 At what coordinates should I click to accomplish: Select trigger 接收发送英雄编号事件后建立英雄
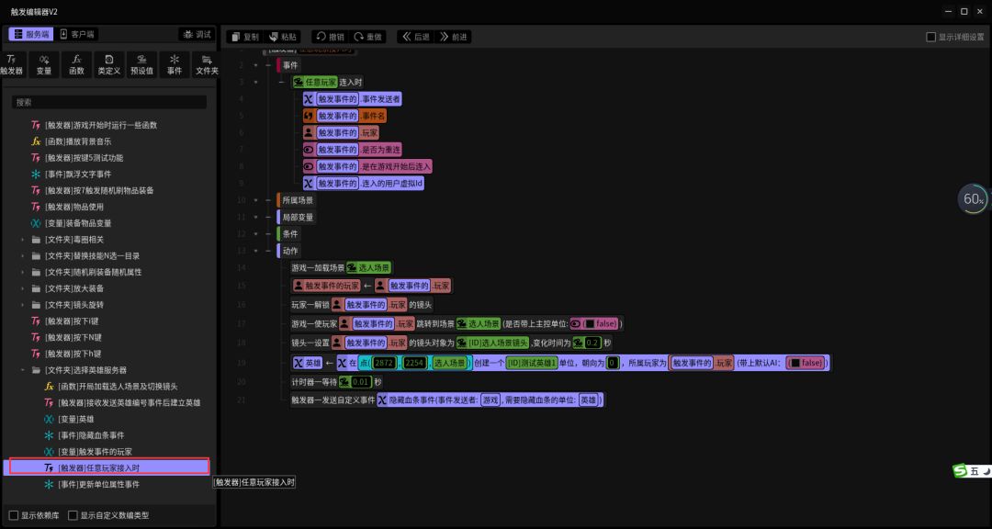coord(130,402)
